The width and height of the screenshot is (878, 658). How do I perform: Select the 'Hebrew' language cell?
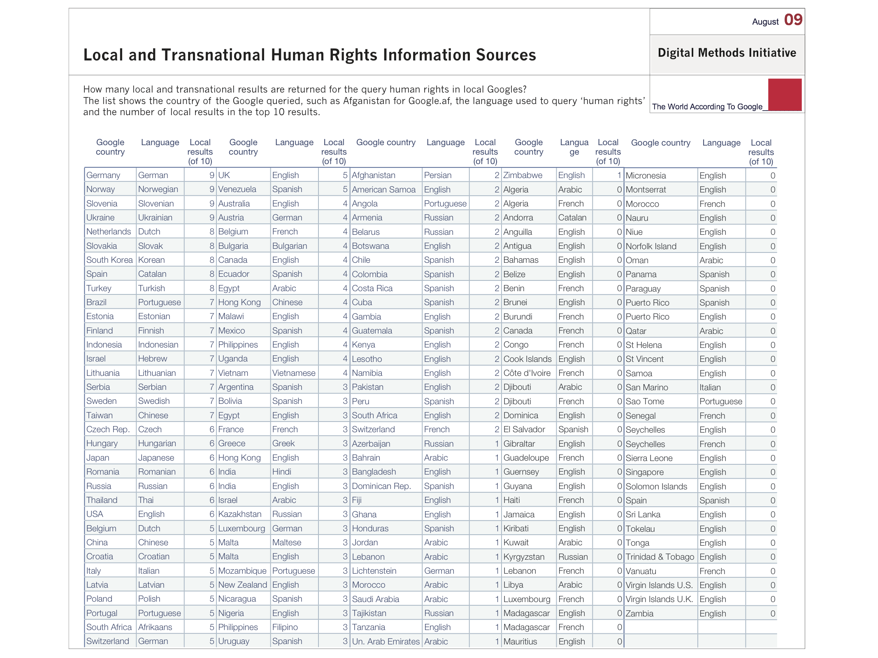160,359
